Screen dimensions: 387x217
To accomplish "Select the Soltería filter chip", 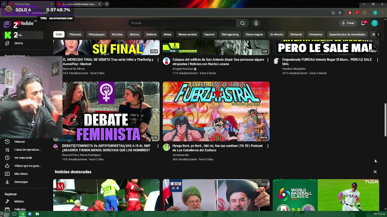I will coord(151,34).
